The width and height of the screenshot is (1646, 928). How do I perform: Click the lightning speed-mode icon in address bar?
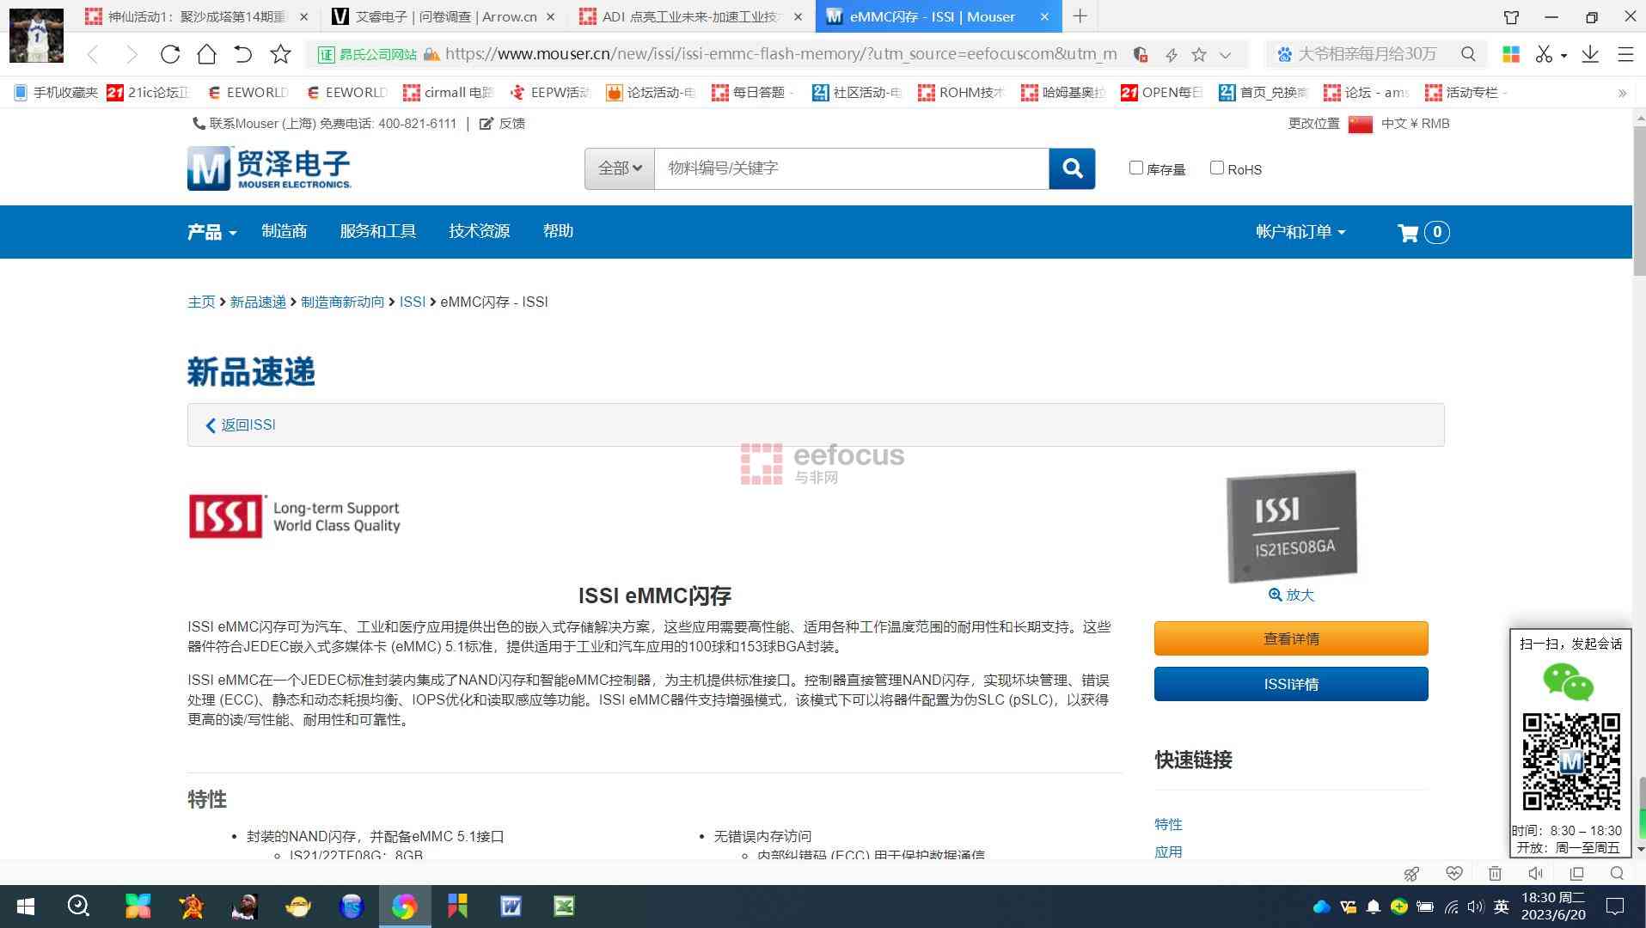tap(1171, 54)
